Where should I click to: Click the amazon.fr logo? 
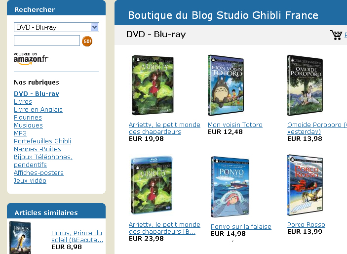click(31, 59)
